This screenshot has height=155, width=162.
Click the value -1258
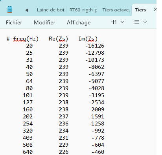tap(96, 124)
